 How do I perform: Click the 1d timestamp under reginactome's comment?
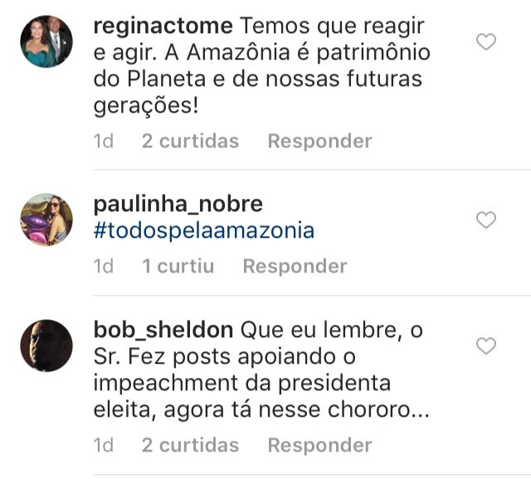[x=104, y=141]
